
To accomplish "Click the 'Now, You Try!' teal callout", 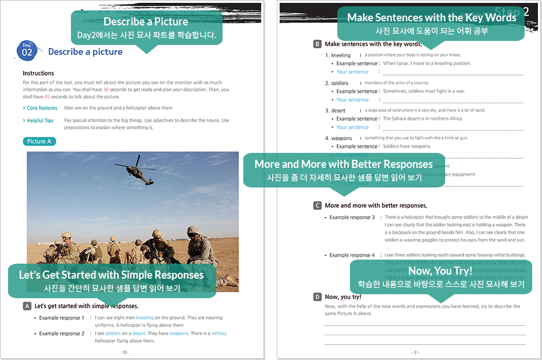I will tap(441, 277).
